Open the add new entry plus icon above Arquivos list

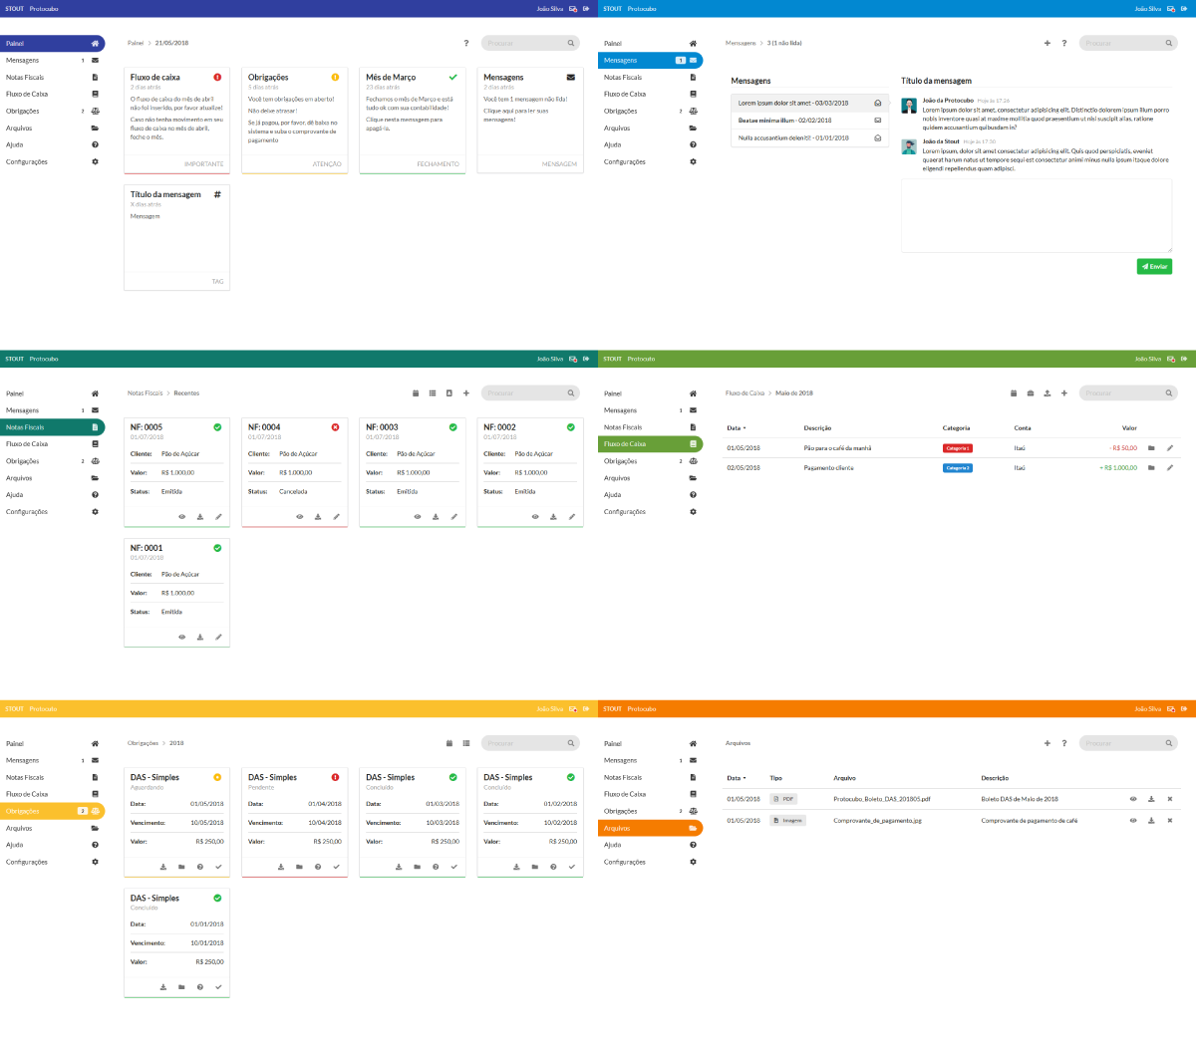click(1047, 743)
